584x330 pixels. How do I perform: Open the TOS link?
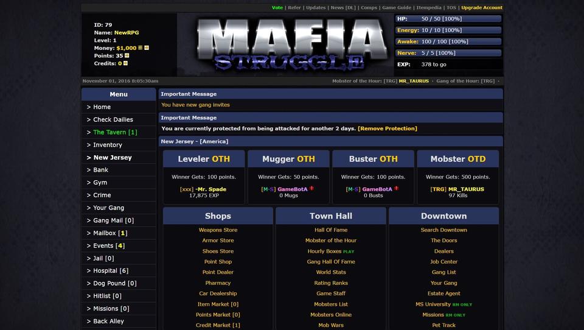pos(451,7)
